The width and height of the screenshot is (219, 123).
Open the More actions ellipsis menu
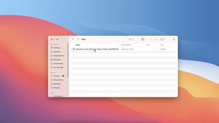(x=163, y=39)
